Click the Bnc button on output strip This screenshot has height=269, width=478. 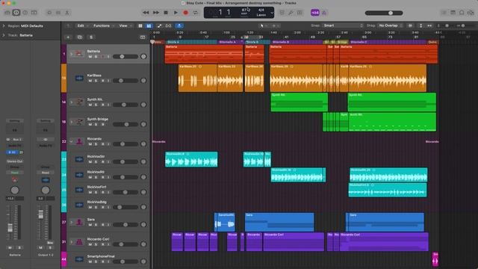click(50, 243)
